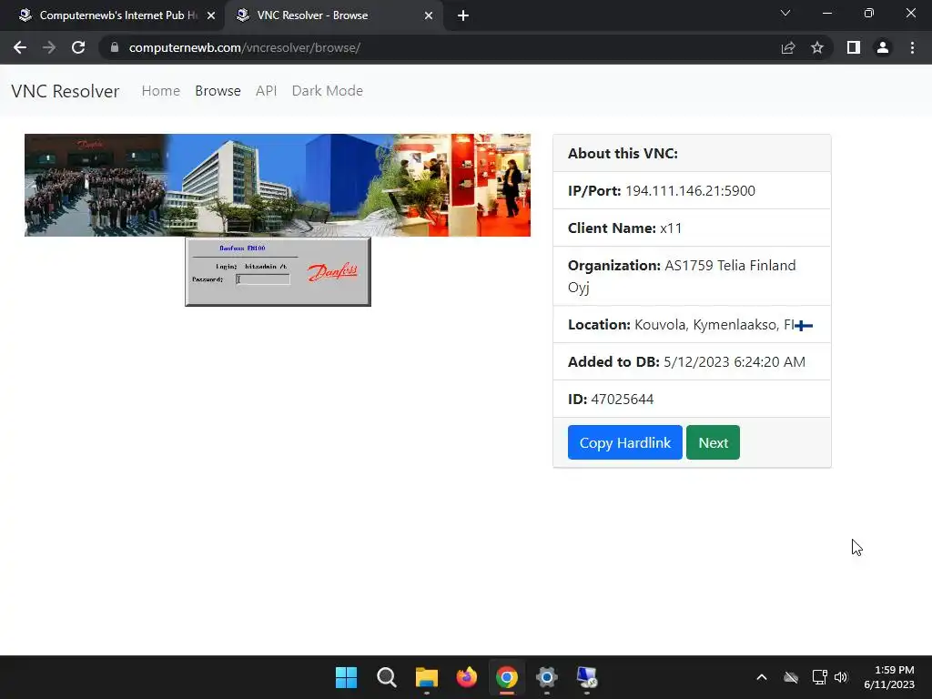932x699 pixels.
Task: Click the ID 47025644 text
Action: click(611, 399)
